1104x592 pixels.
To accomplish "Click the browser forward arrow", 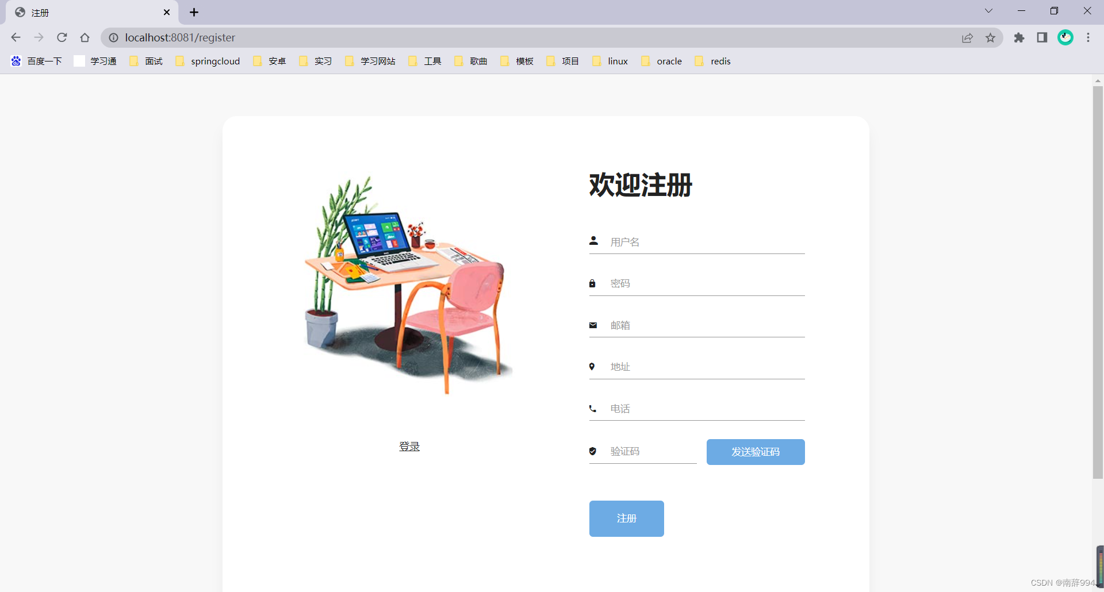I will pos(39,37).
